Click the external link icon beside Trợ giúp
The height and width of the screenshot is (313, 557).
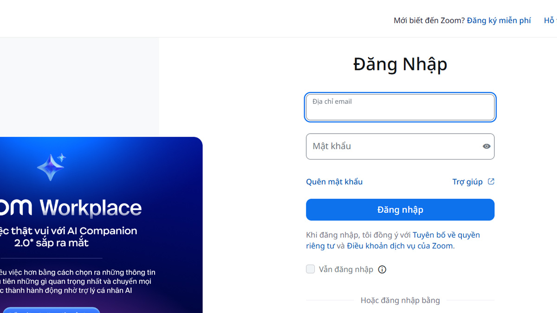(491, 181)
